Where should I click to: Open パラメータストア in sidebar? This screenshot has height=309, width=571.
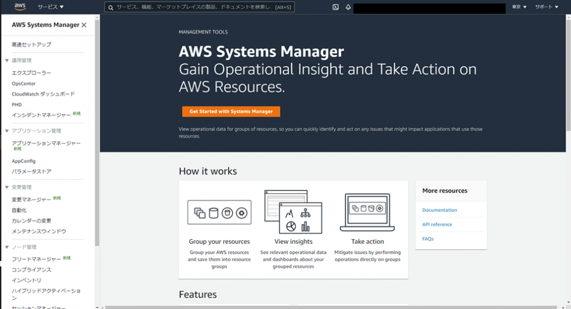[x=31, y=171]
